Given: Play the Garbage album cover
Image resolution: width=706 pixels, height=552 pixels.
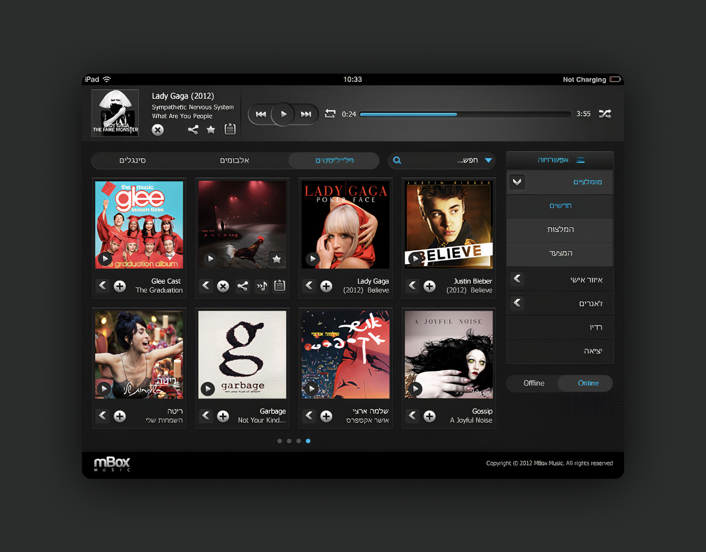Looking at the screenshot, I should click(208, 389).
